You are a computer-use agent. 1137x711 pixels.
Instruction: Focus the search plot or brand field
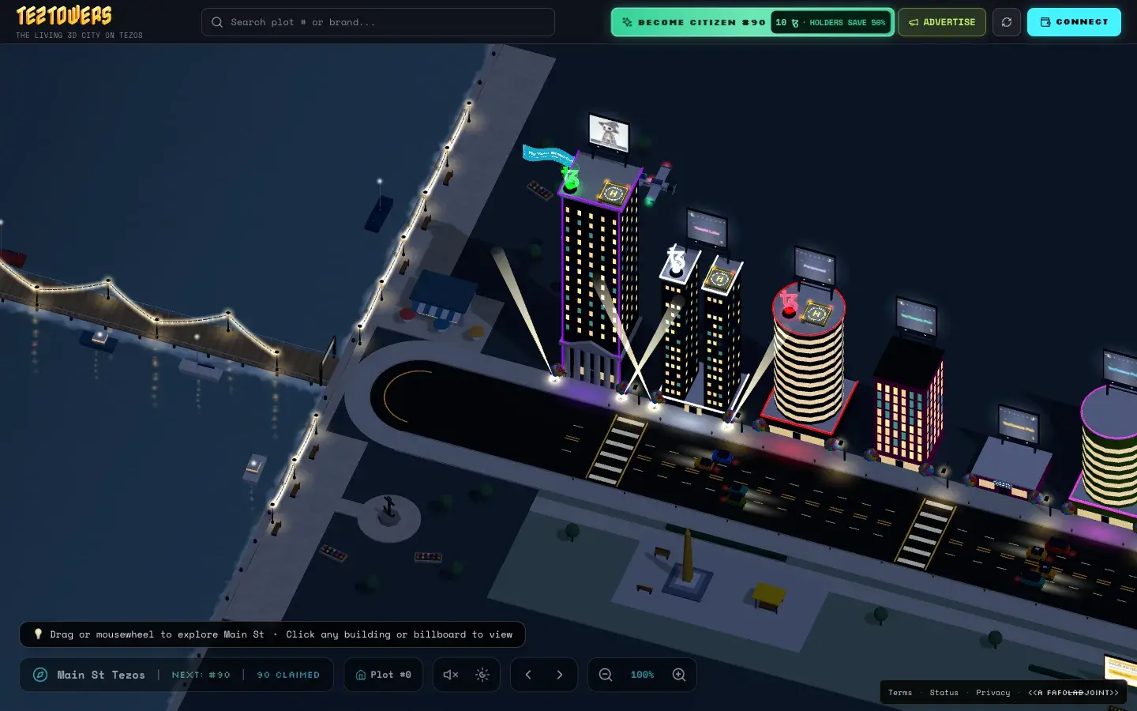(378, 22)
